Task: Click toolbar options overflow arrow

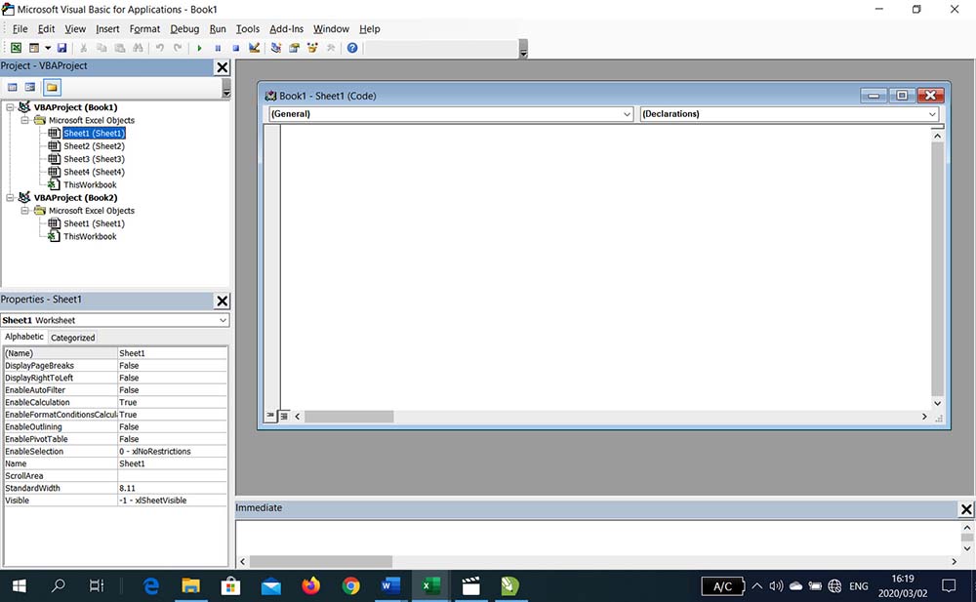Action: coord(523,49)
